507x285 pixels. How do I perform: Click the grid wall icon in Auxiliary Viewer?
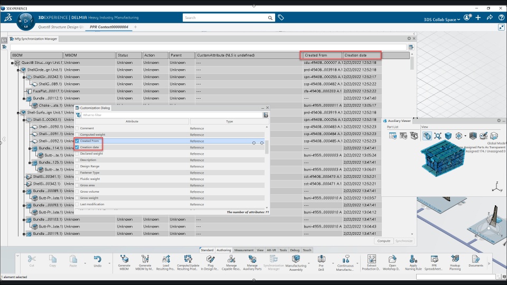pos(473,136)
